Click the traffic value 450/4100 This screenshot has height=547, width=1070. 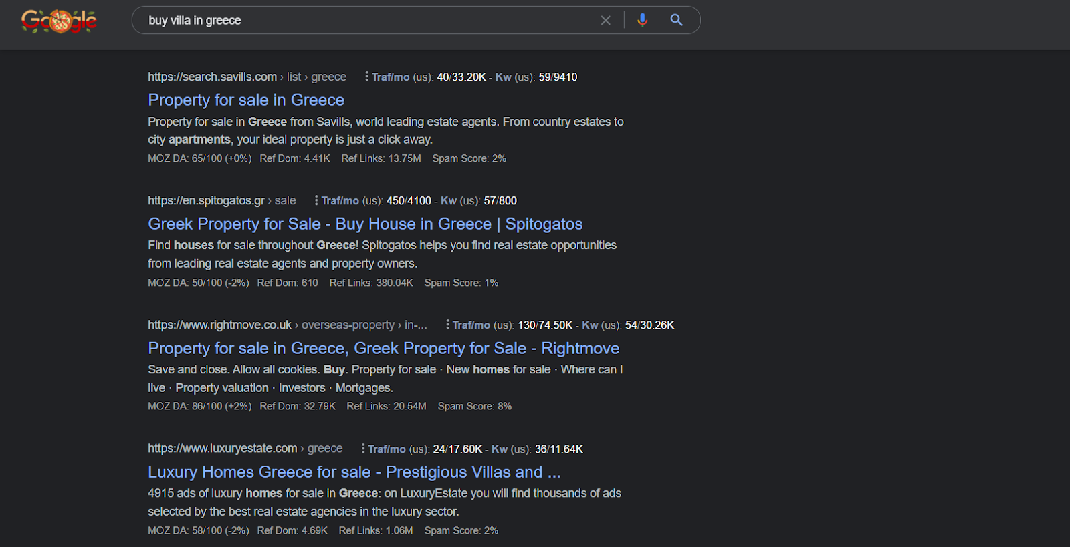(409, 201)
